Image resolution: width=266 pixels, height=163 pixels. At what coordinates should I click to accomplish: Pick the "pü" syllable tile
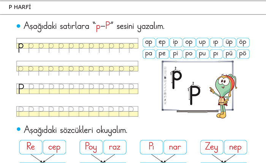(x=229, y=54)
